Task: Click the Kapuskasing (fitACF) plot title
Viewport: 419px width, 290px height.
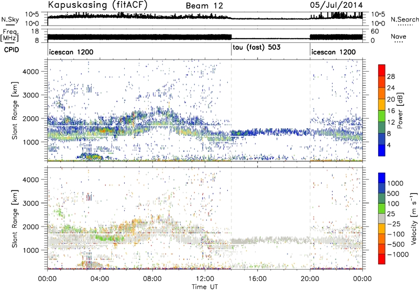Action: (97, 5)
